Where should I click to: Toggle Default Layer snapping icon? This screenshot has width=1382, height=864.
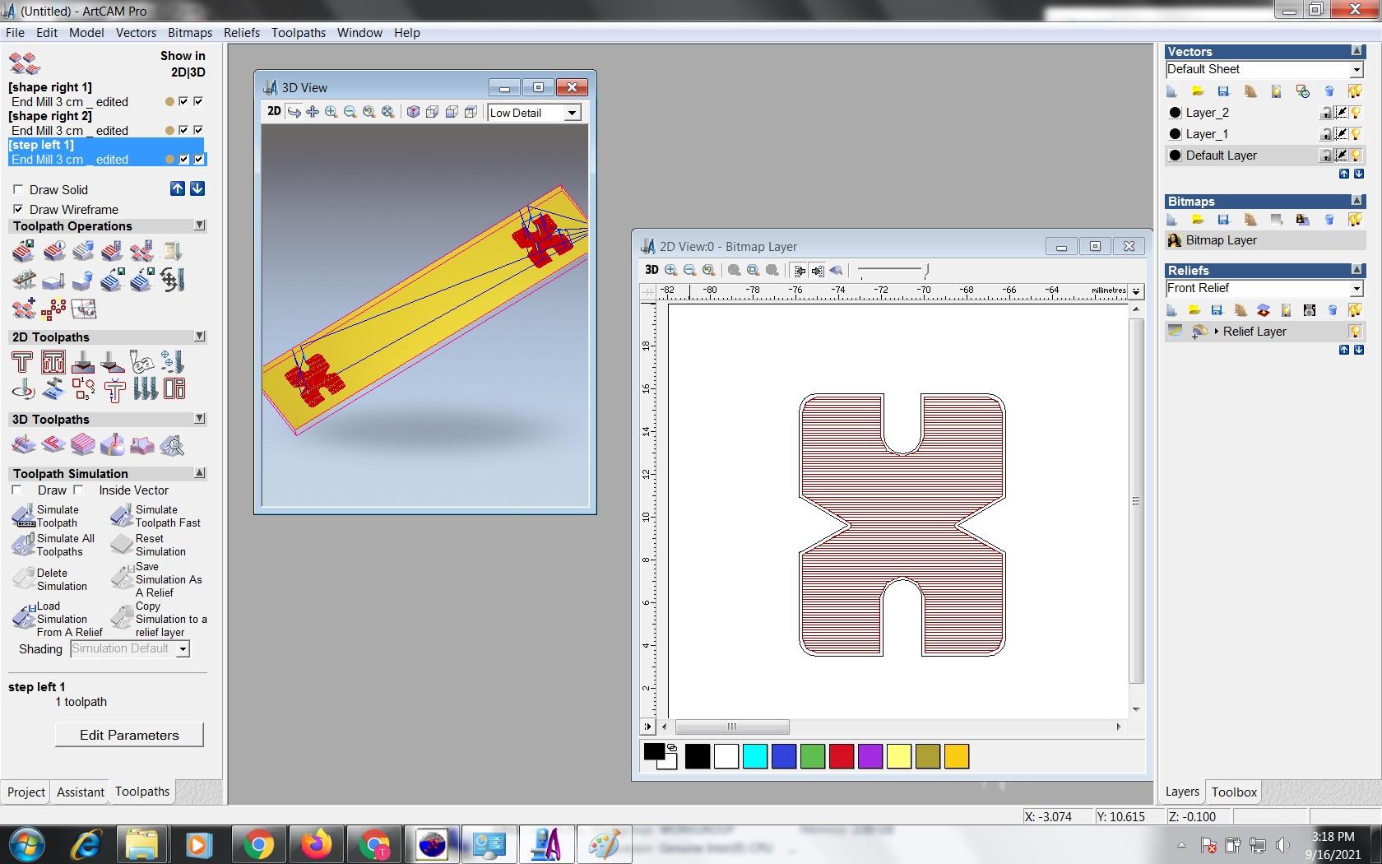(x=1341, y=156)
